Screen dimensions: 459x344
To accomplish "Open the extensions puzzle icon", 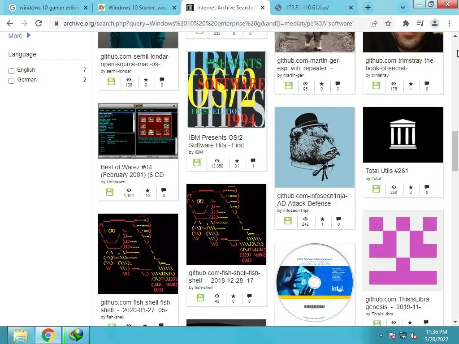I will (406, 23).
